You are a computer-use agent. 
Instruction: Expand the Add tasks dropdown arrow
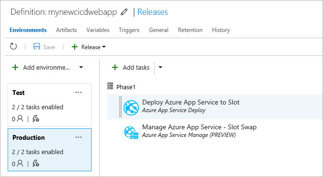pos(160,67)
